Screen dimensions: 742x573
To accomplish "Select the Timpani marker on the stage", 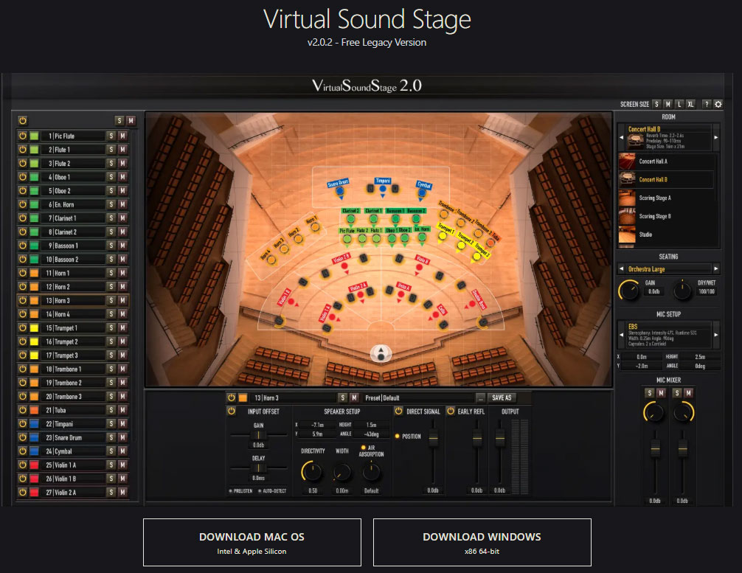I will click(x=383, y=190).
